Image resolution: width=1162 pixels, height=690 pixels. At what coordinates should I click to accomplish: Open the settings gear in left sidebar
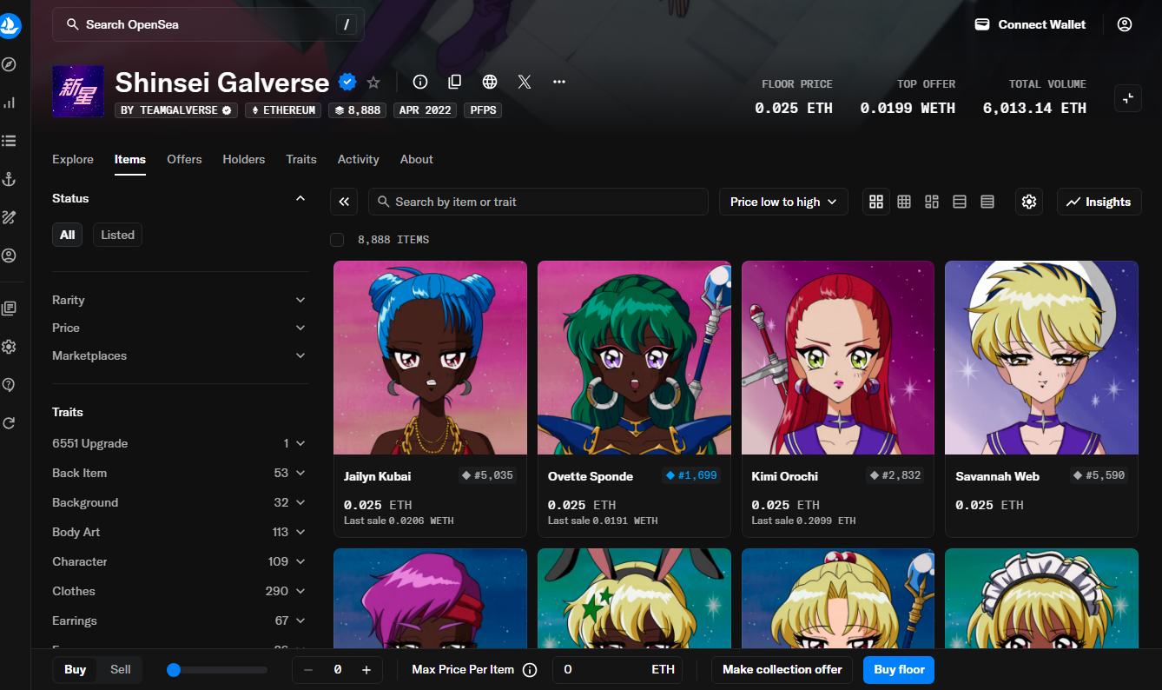point(10,347)
